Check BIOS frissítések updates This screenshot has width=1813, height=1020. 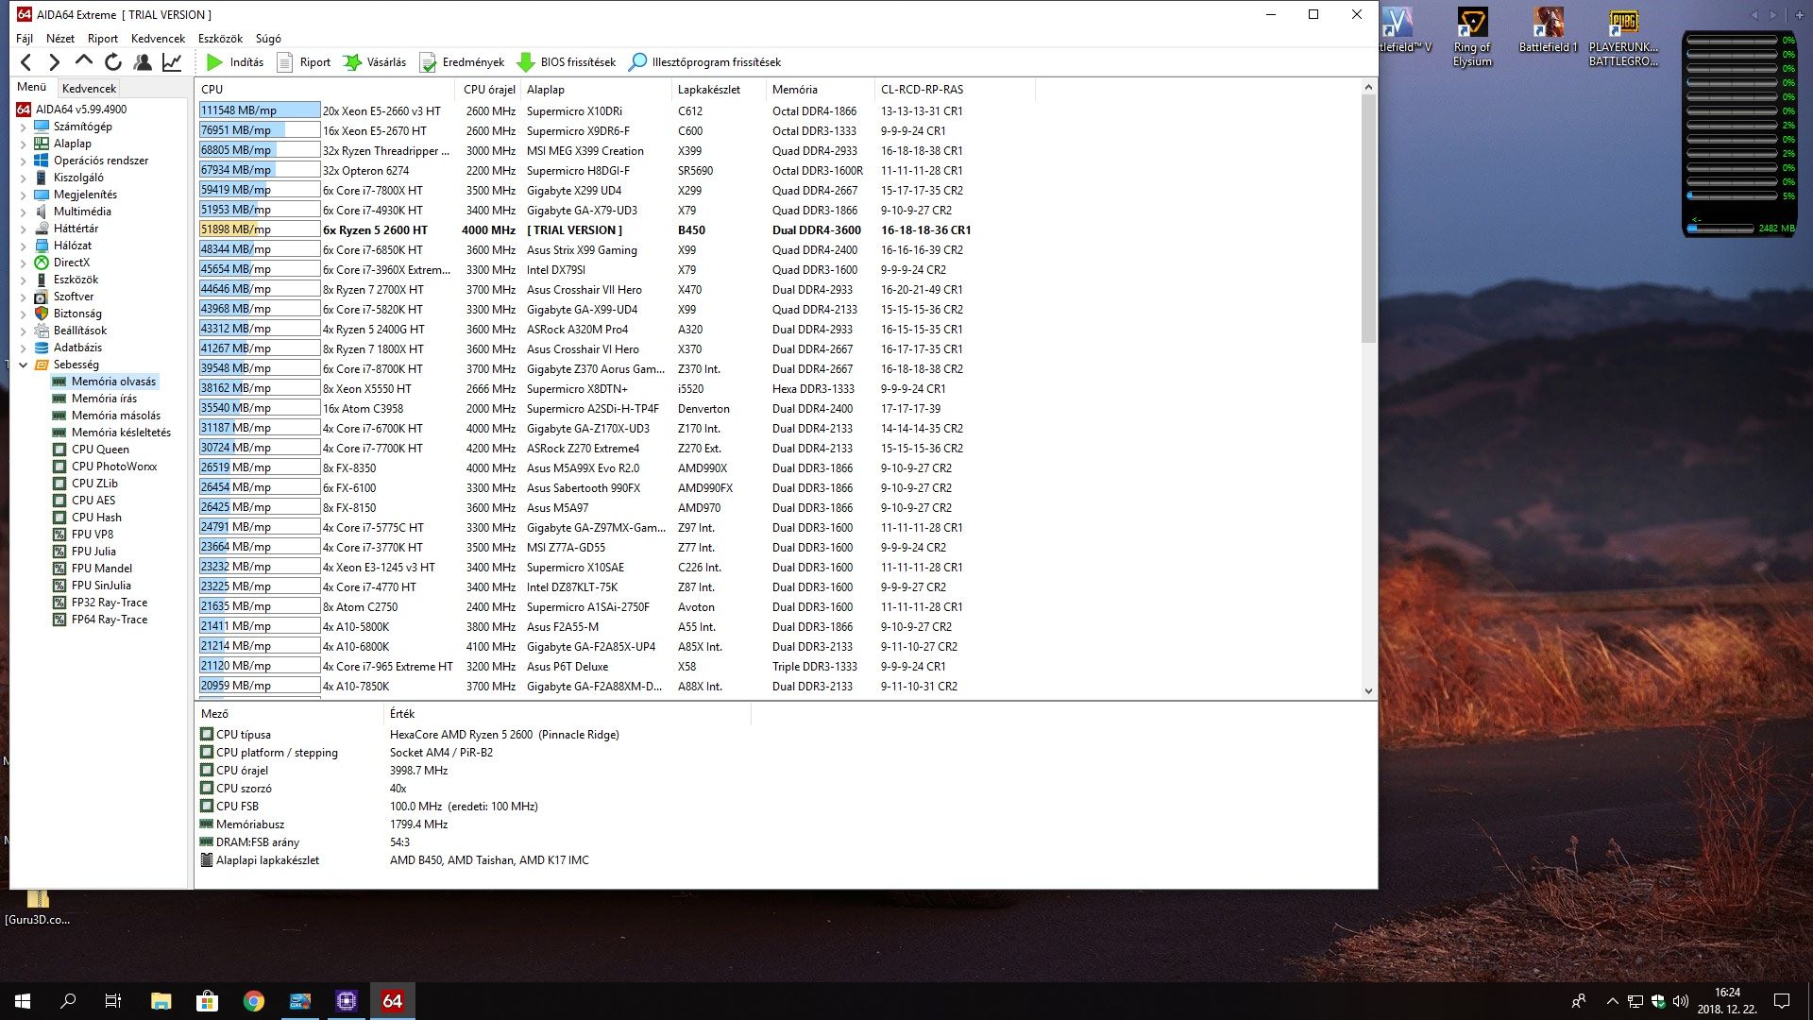point(567,62)
